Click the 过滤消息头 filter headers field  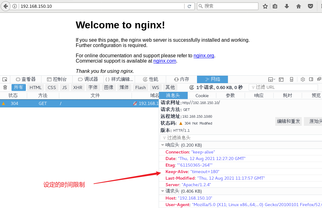241,138
